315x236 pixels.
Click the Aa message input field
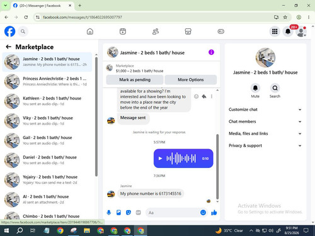coord(172,213)
